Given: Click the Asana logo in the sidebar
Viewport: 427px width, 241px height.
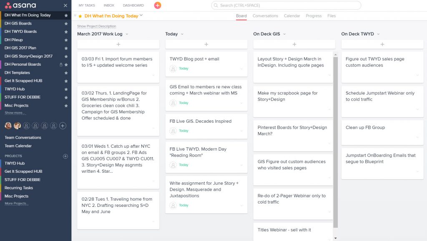Looking at the screenshot, I should click(x=20, y=5).
